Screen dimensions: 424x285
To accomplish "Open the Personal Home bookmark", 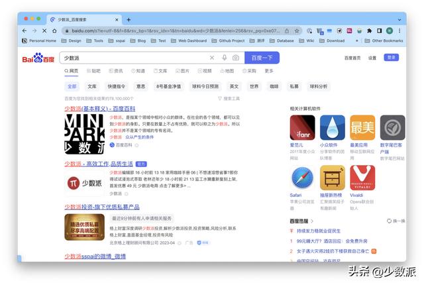I will click(39, 40).
